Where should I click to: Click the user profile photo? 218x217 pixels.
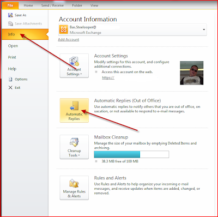(x=192, y=73)
